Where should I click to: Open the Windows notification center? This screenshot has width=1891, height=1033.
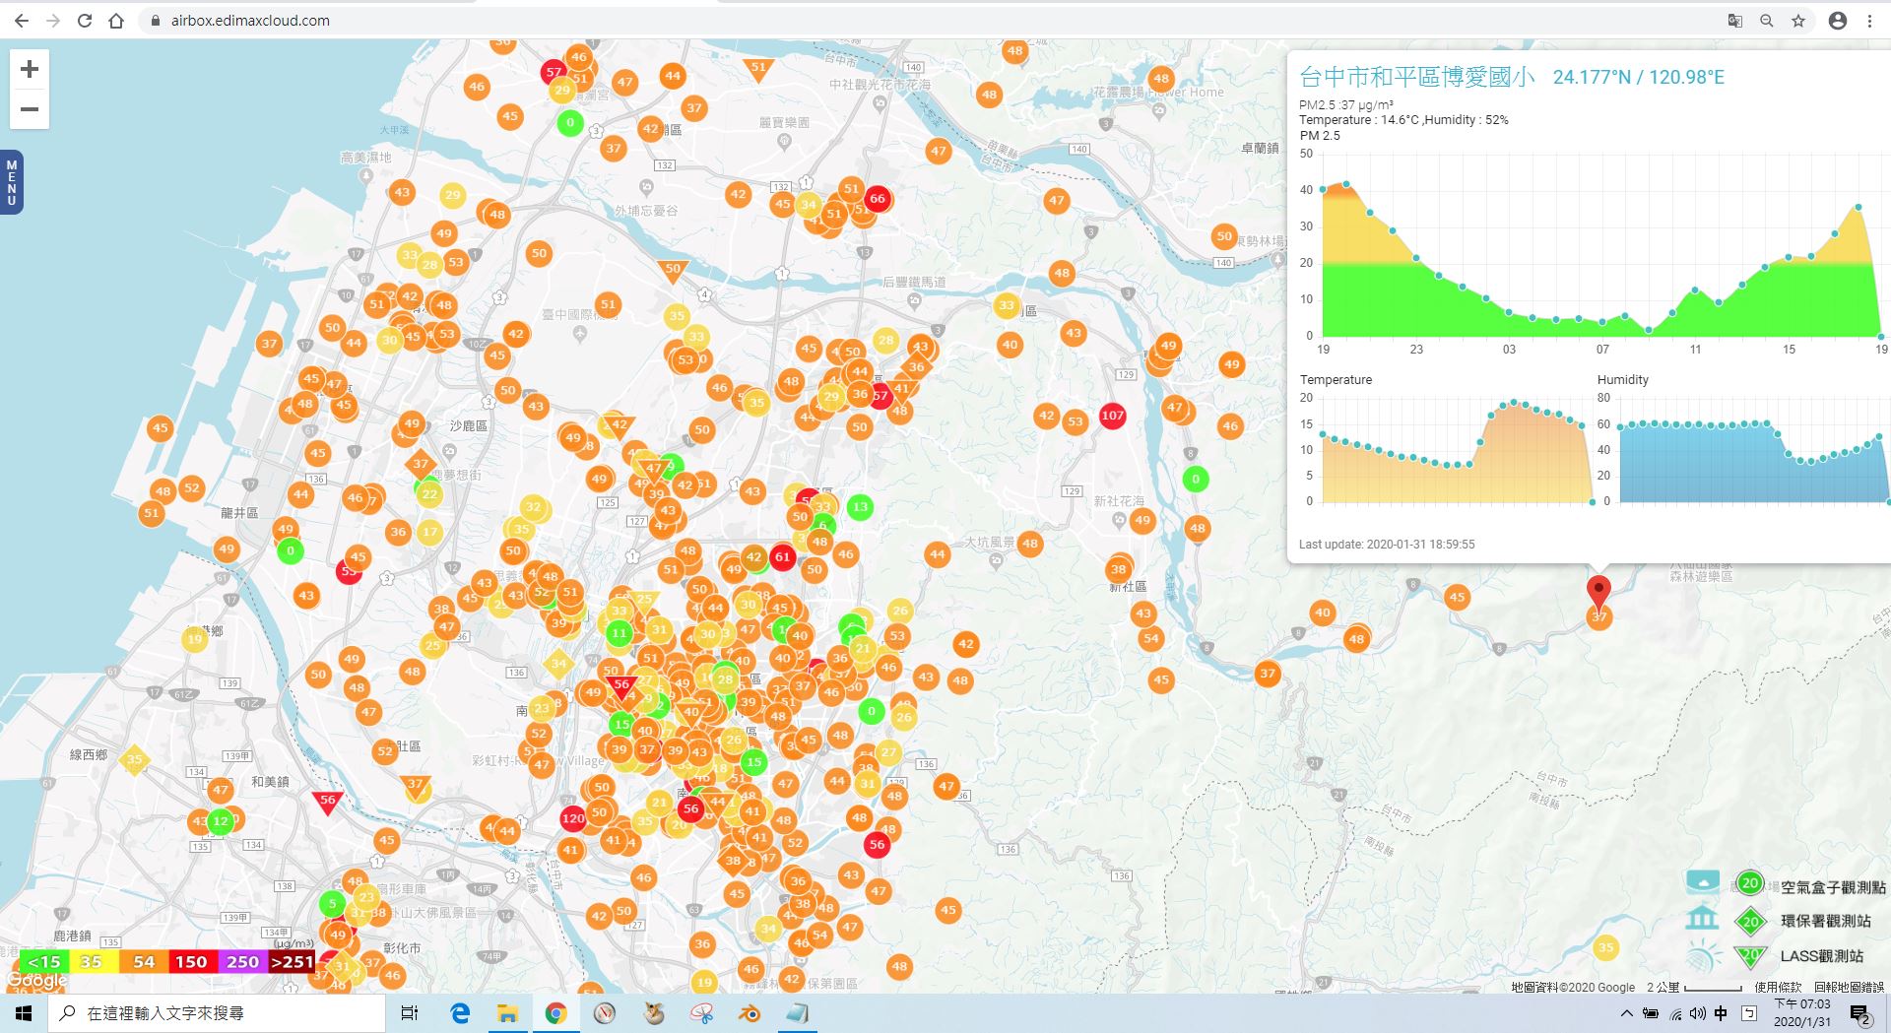coord(1860,1014)
